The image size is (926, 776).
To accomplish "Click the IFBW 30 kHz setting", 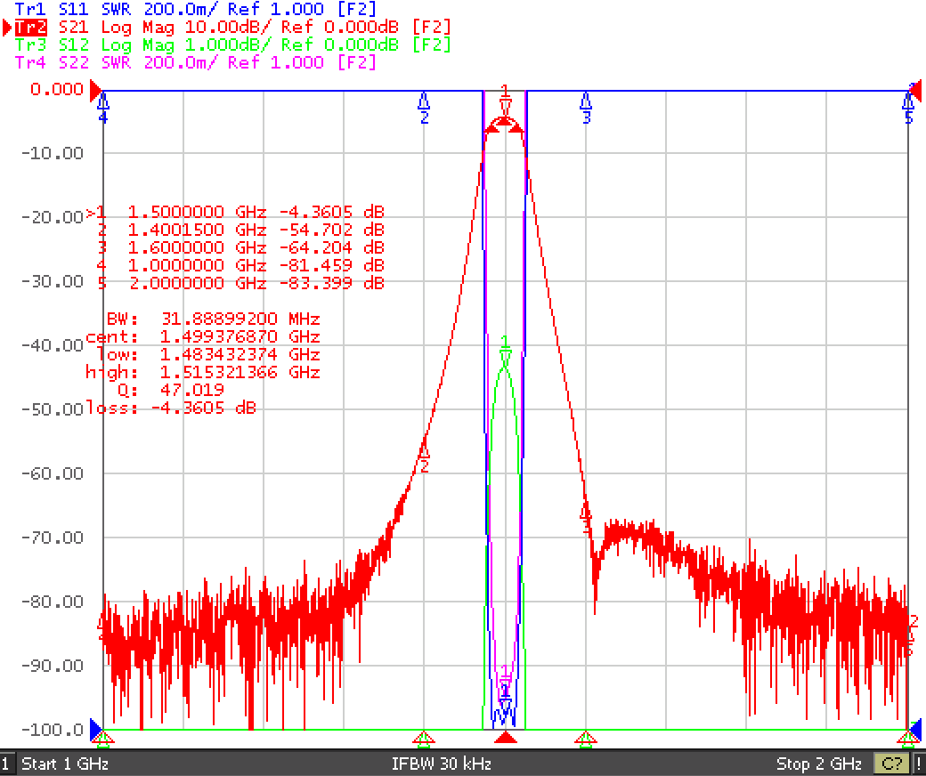I will pos(441,764).
